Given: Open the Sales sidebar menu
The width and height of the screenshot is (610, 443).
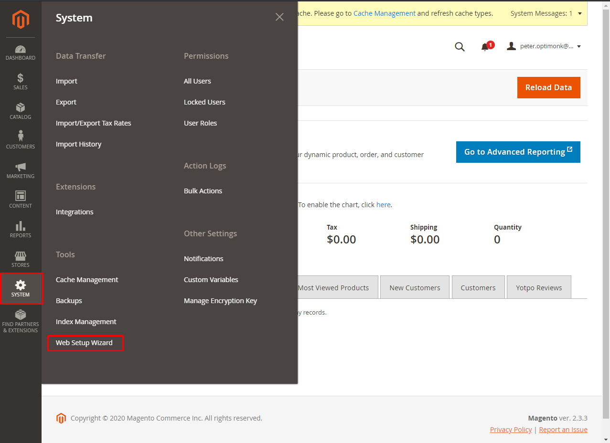Looking at the screenshot, I should click(21, 82).
